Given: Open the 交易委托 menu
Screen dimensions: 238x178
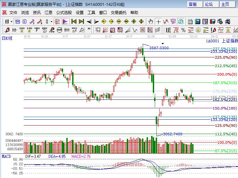Looking at the screenshot, I should (119, 13).
